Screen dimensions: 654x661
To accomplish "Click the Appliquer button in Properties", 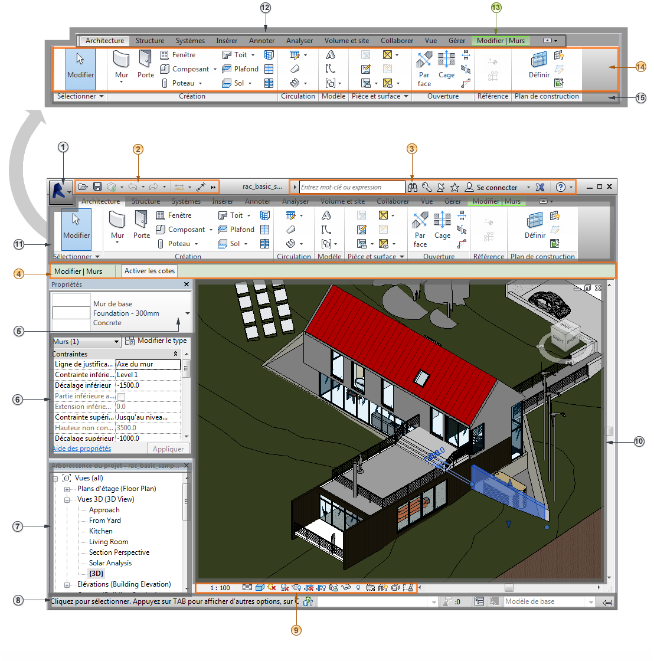I will click(168, 449).
